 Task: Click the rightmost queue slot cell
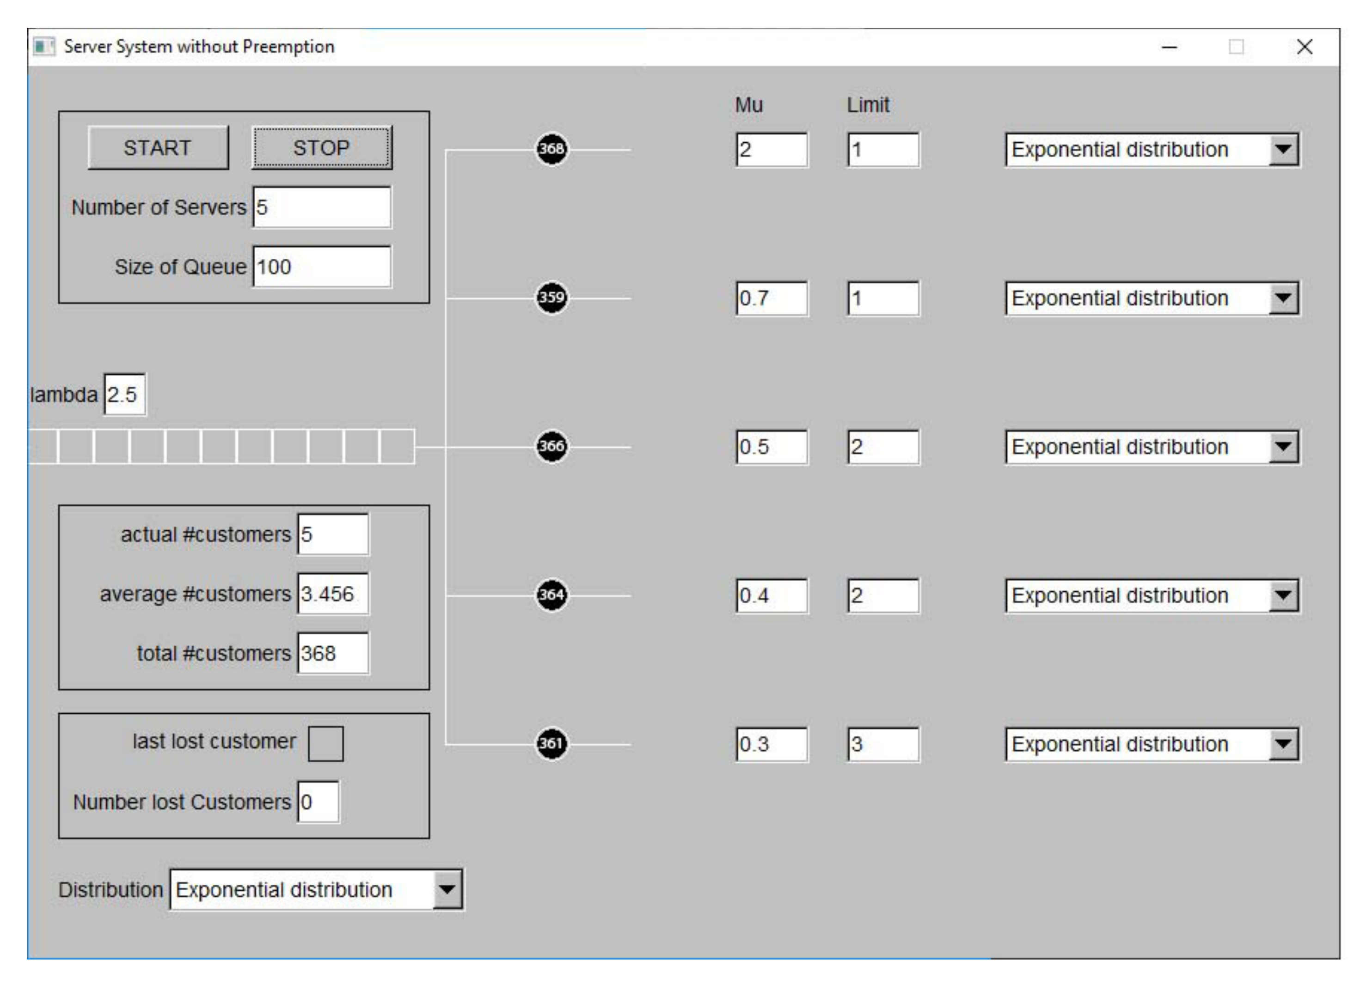click(397, 447)
